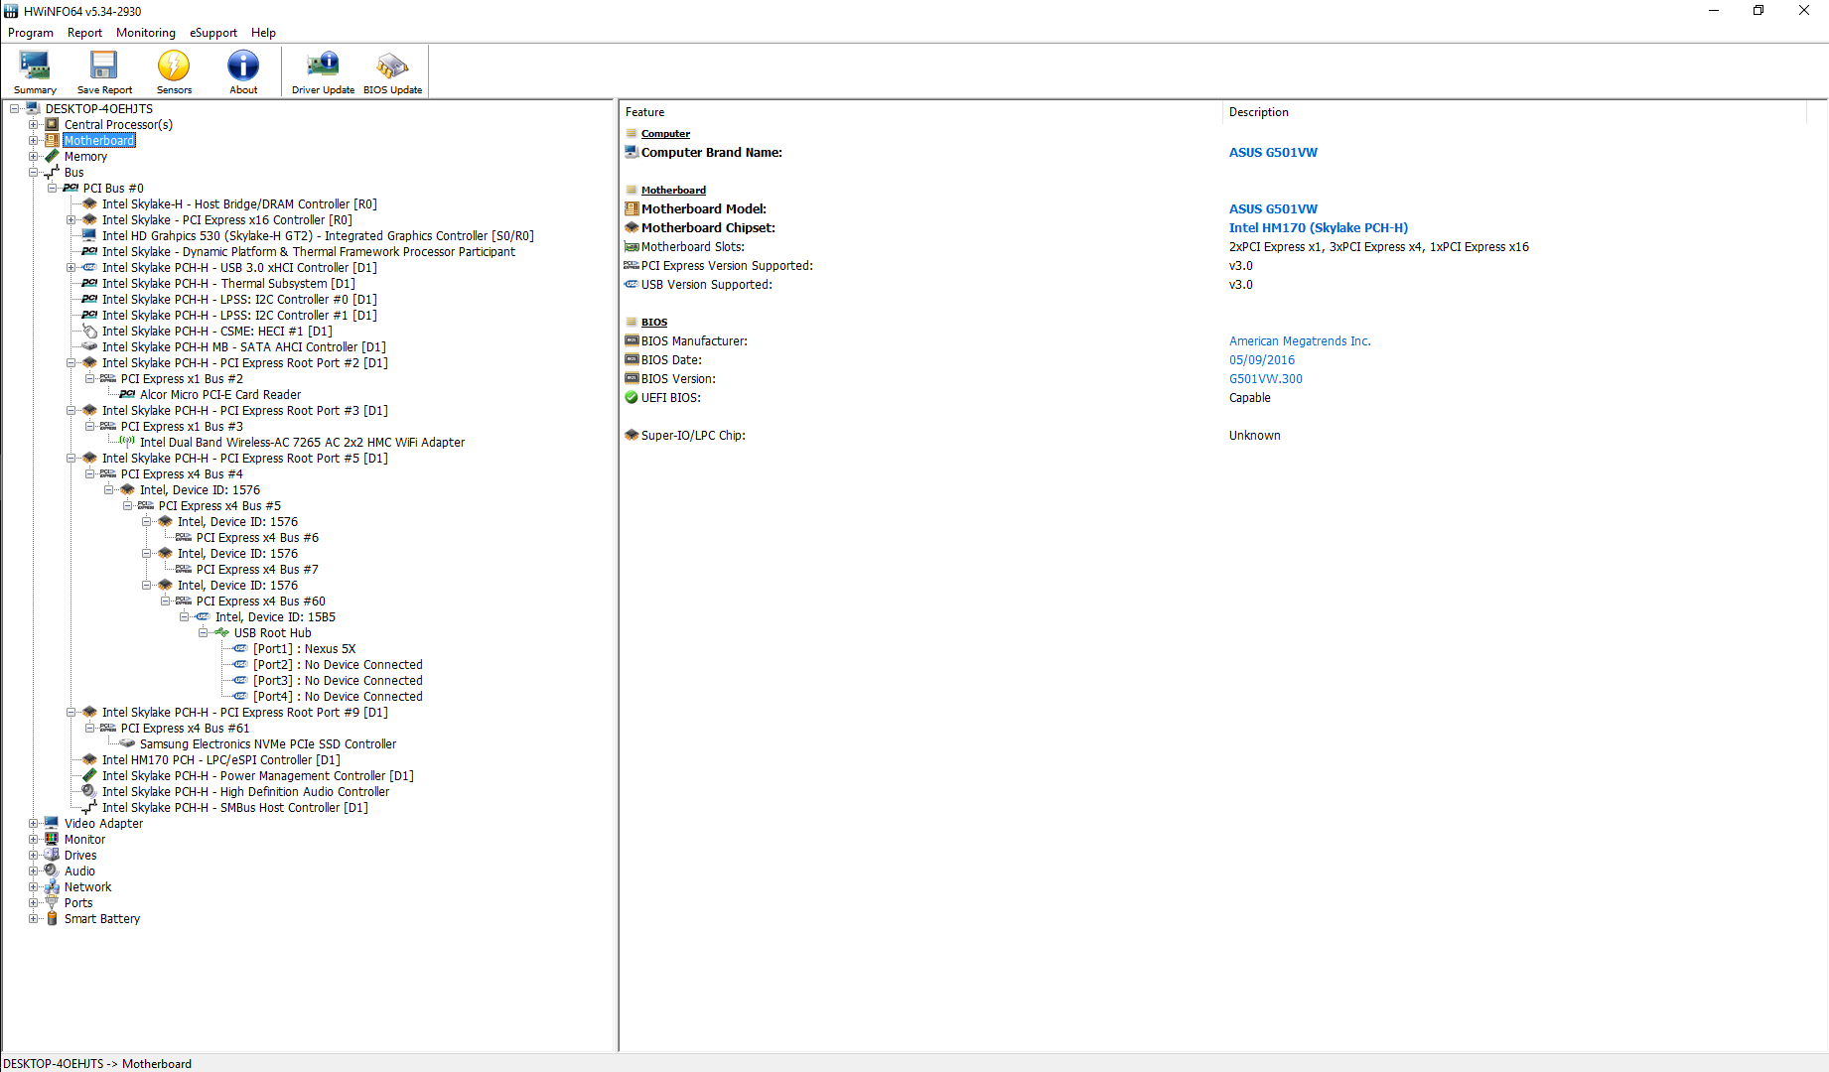This screenshot has height=1072, width=1829.
Task: Select Intel, Device ID: 15B5 entry
Action: (x=275, y=616)
